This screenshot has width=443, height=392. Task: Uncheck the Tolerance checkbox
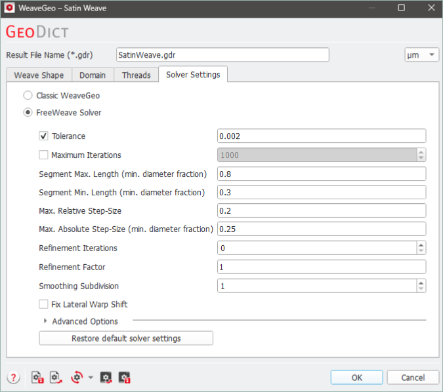point(43,136)
